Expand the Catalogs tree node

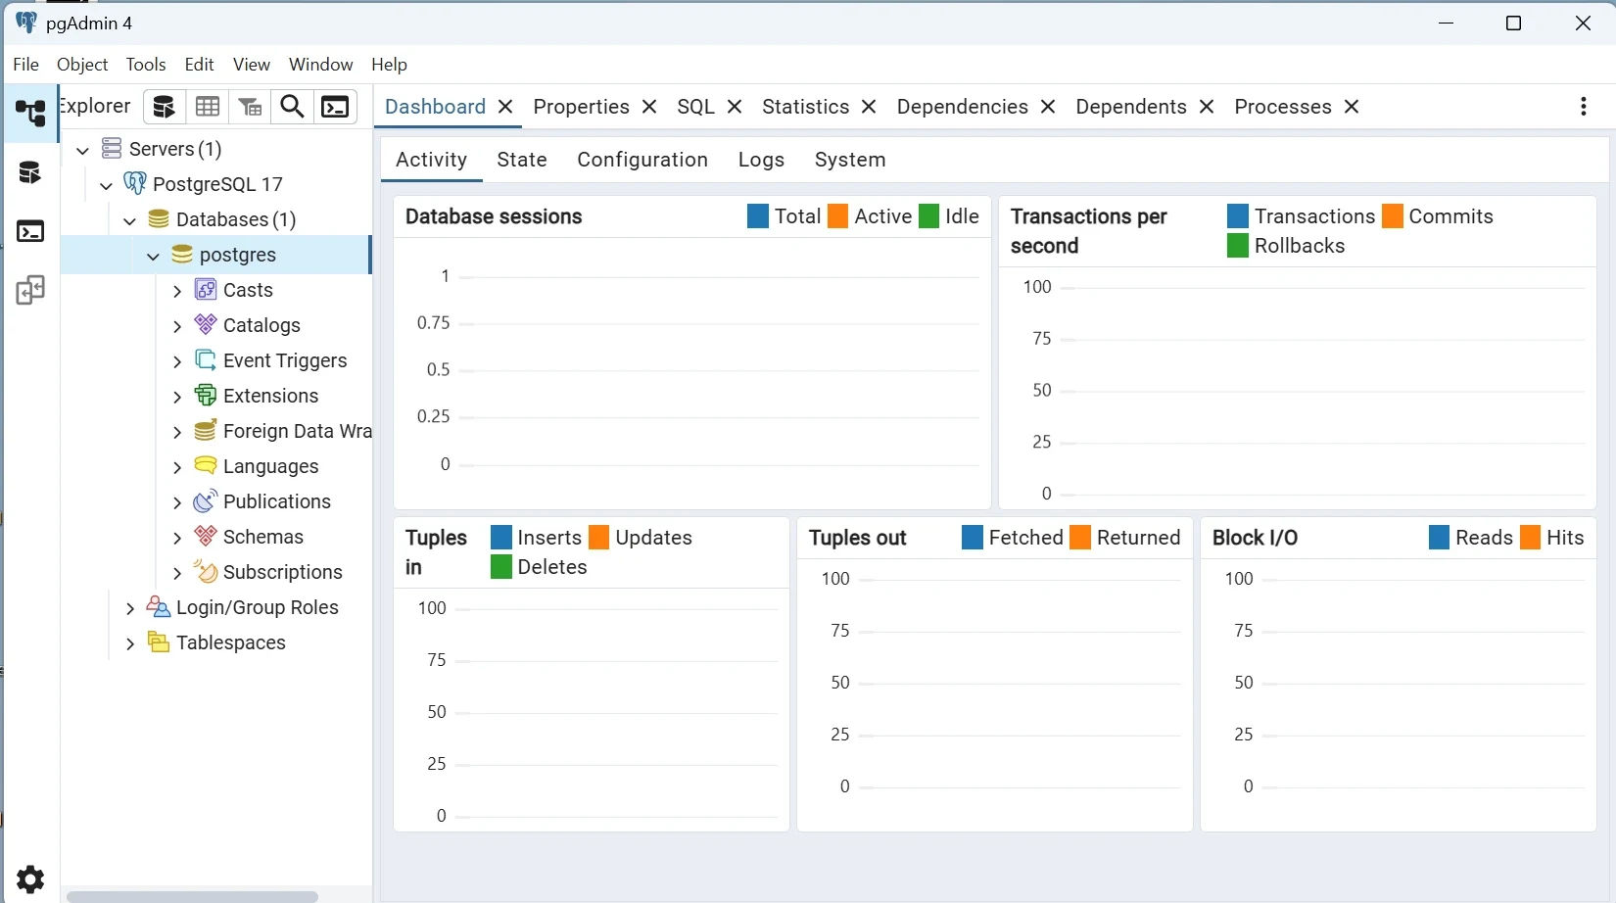point(177,326)
